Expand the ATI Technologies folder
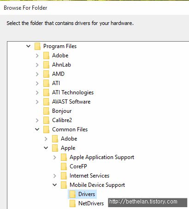The height and width of the screenshot is (209, 189). [37, 92]
